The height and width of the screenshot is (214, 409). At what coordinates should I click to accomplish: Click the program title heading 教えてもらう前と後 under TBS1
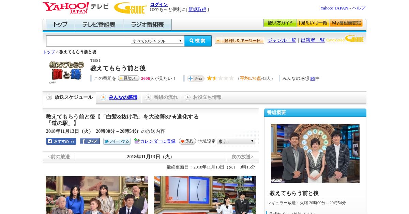(118, 68)
